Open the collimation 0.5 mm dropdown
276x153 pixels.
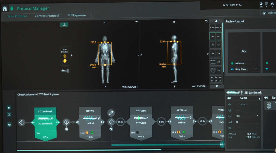click(x=247, y=104)
